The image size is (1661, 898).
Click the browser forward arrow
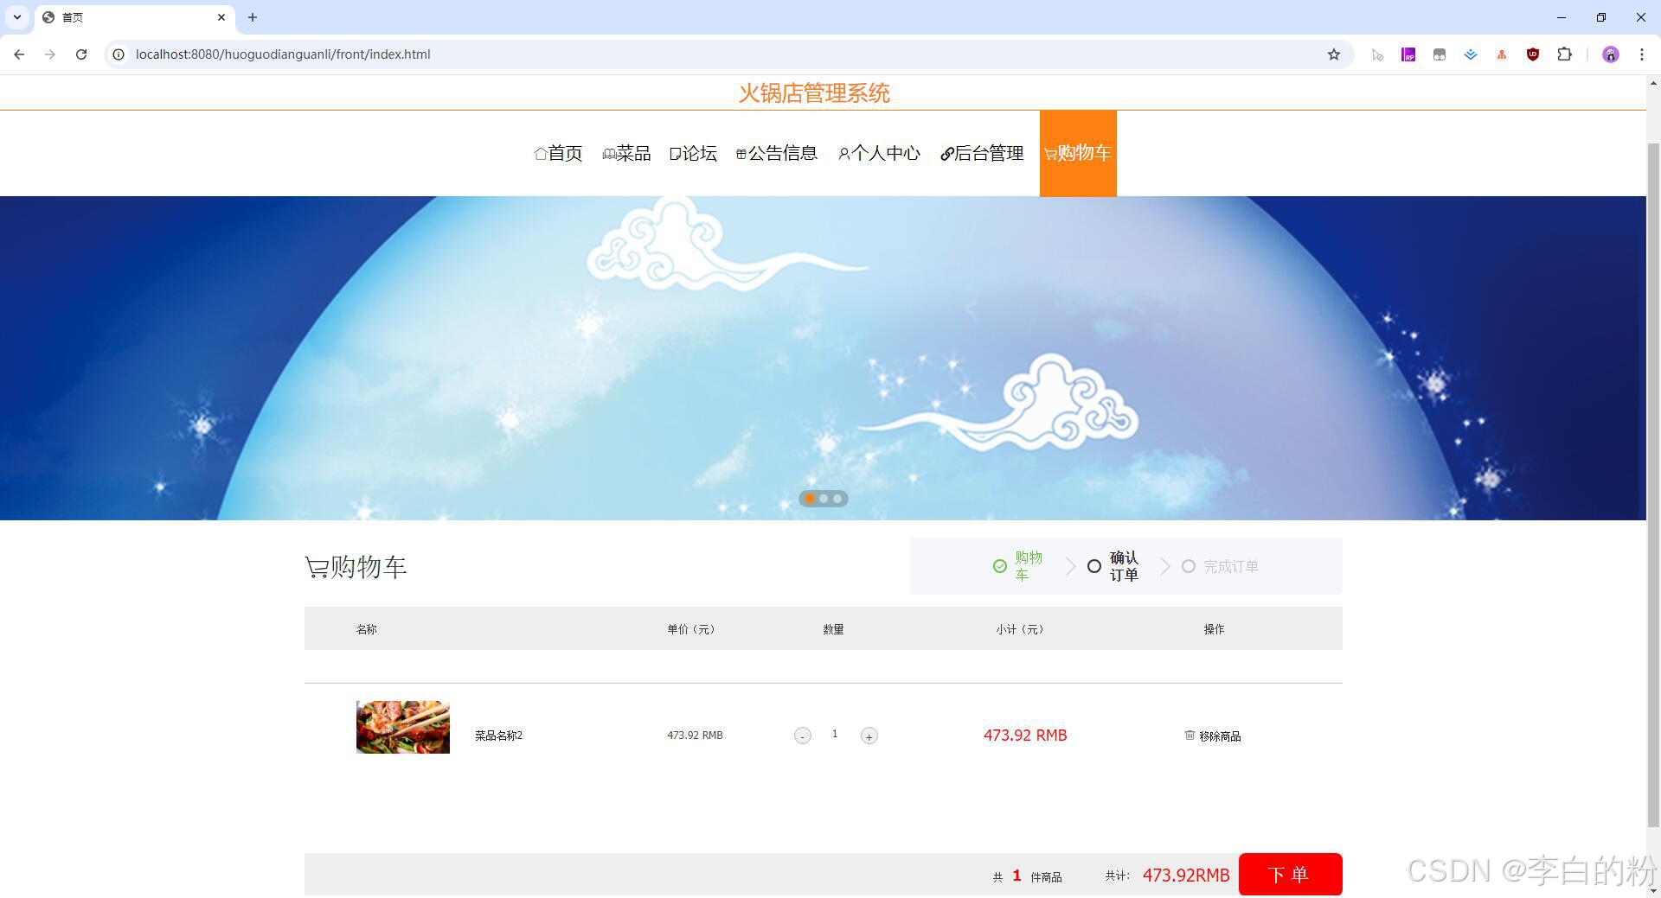point(50,54)
